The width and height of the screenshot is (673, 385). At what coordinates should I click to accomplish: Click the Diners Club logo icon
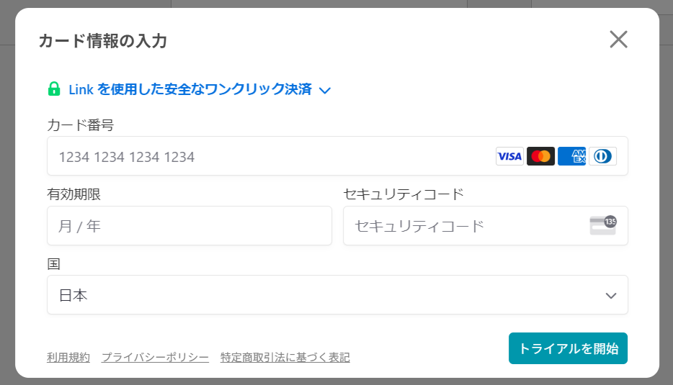pos(602,156)
